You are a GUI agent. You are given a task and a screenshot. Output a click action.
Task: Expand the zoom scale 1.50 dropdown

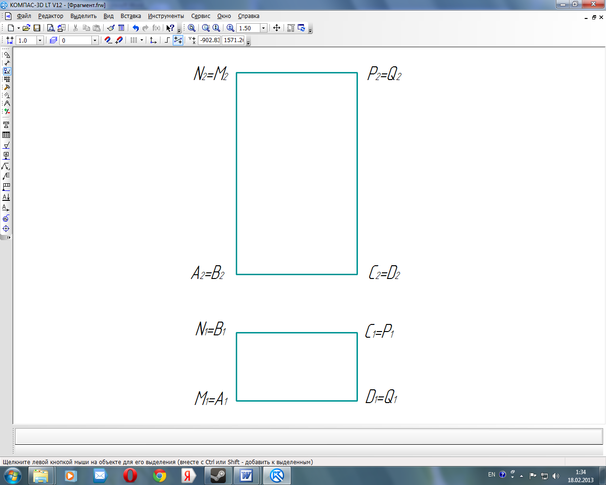[x=264, y=28]
